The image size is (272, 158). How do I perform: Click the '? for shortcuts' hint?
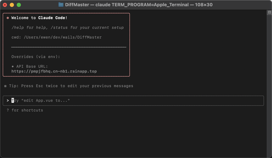click(25, 110)
